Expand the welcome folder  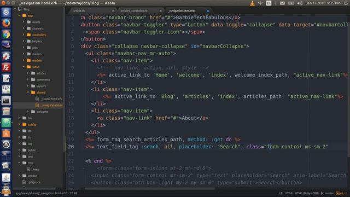point(28,112)
